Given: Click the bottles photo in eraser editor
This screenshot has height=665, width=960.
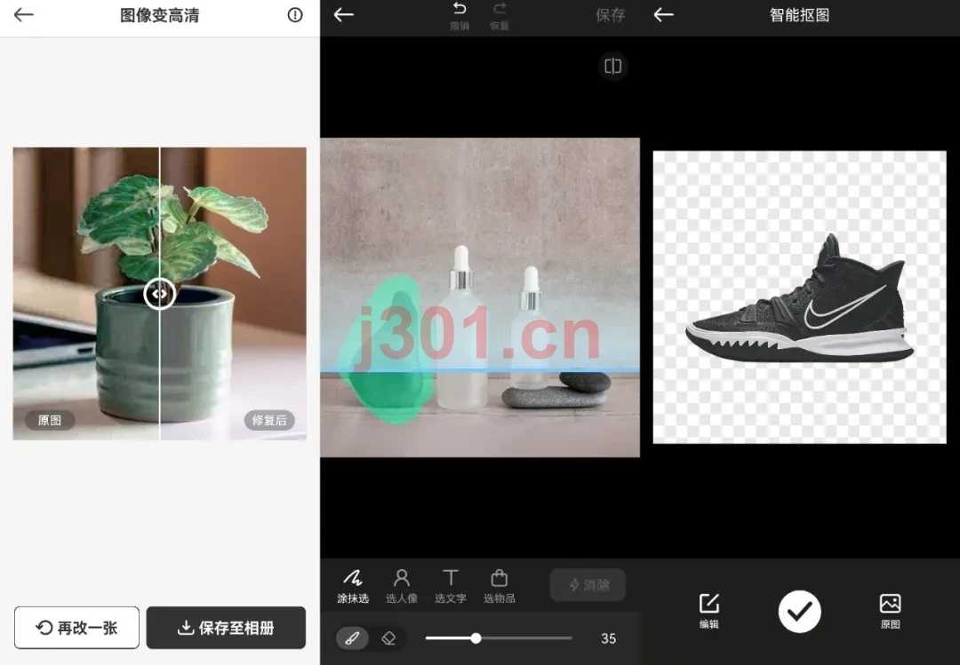Looking at the screenshot, I should [480, 297].
